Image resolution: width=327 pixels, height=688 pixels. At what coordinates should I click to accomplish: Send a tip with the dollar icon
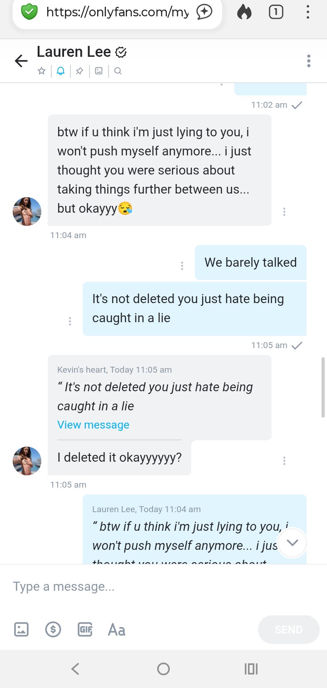(x=53, y=629)
